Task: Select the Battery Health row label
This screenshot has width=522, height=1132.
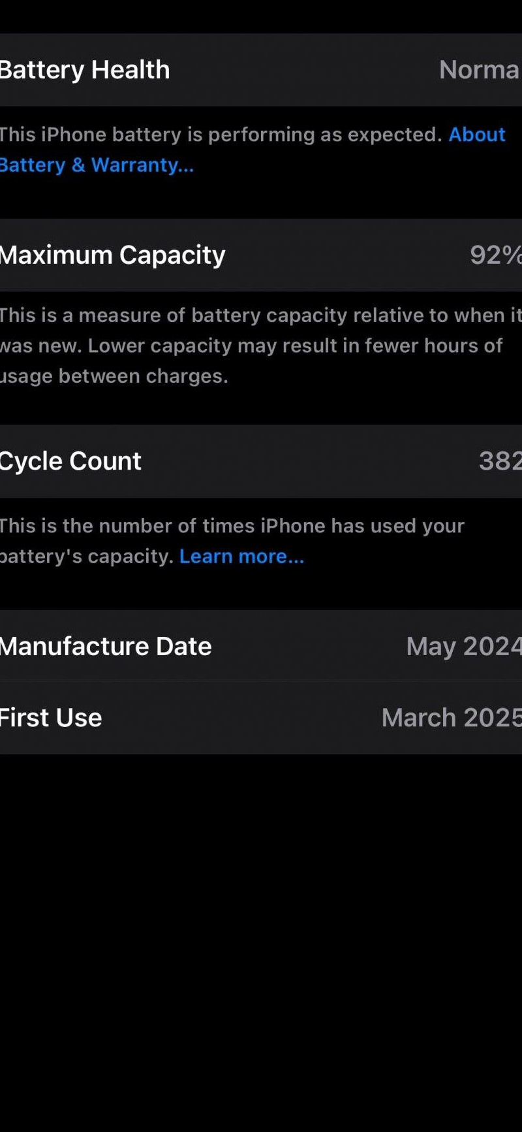Action: pyautogui.click(x=85, y=69)
